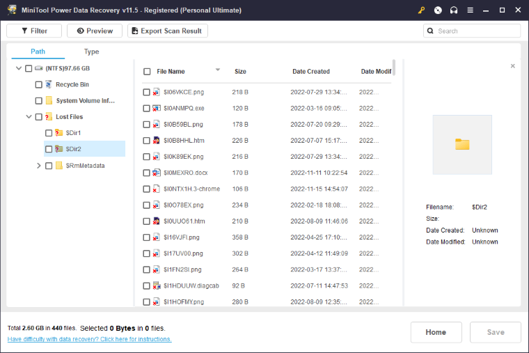This screenshot has width=529, height=353.
Task: Click the gold key registration icon
Action: pyautogui.click(x=421, y=10)
